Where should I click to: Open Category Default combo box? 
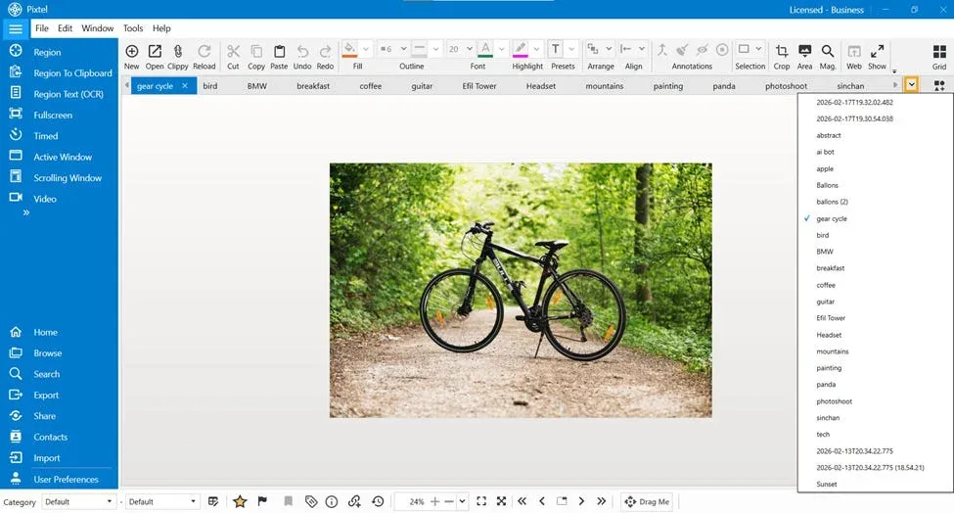pyautogui.click(x=78, y=501)
